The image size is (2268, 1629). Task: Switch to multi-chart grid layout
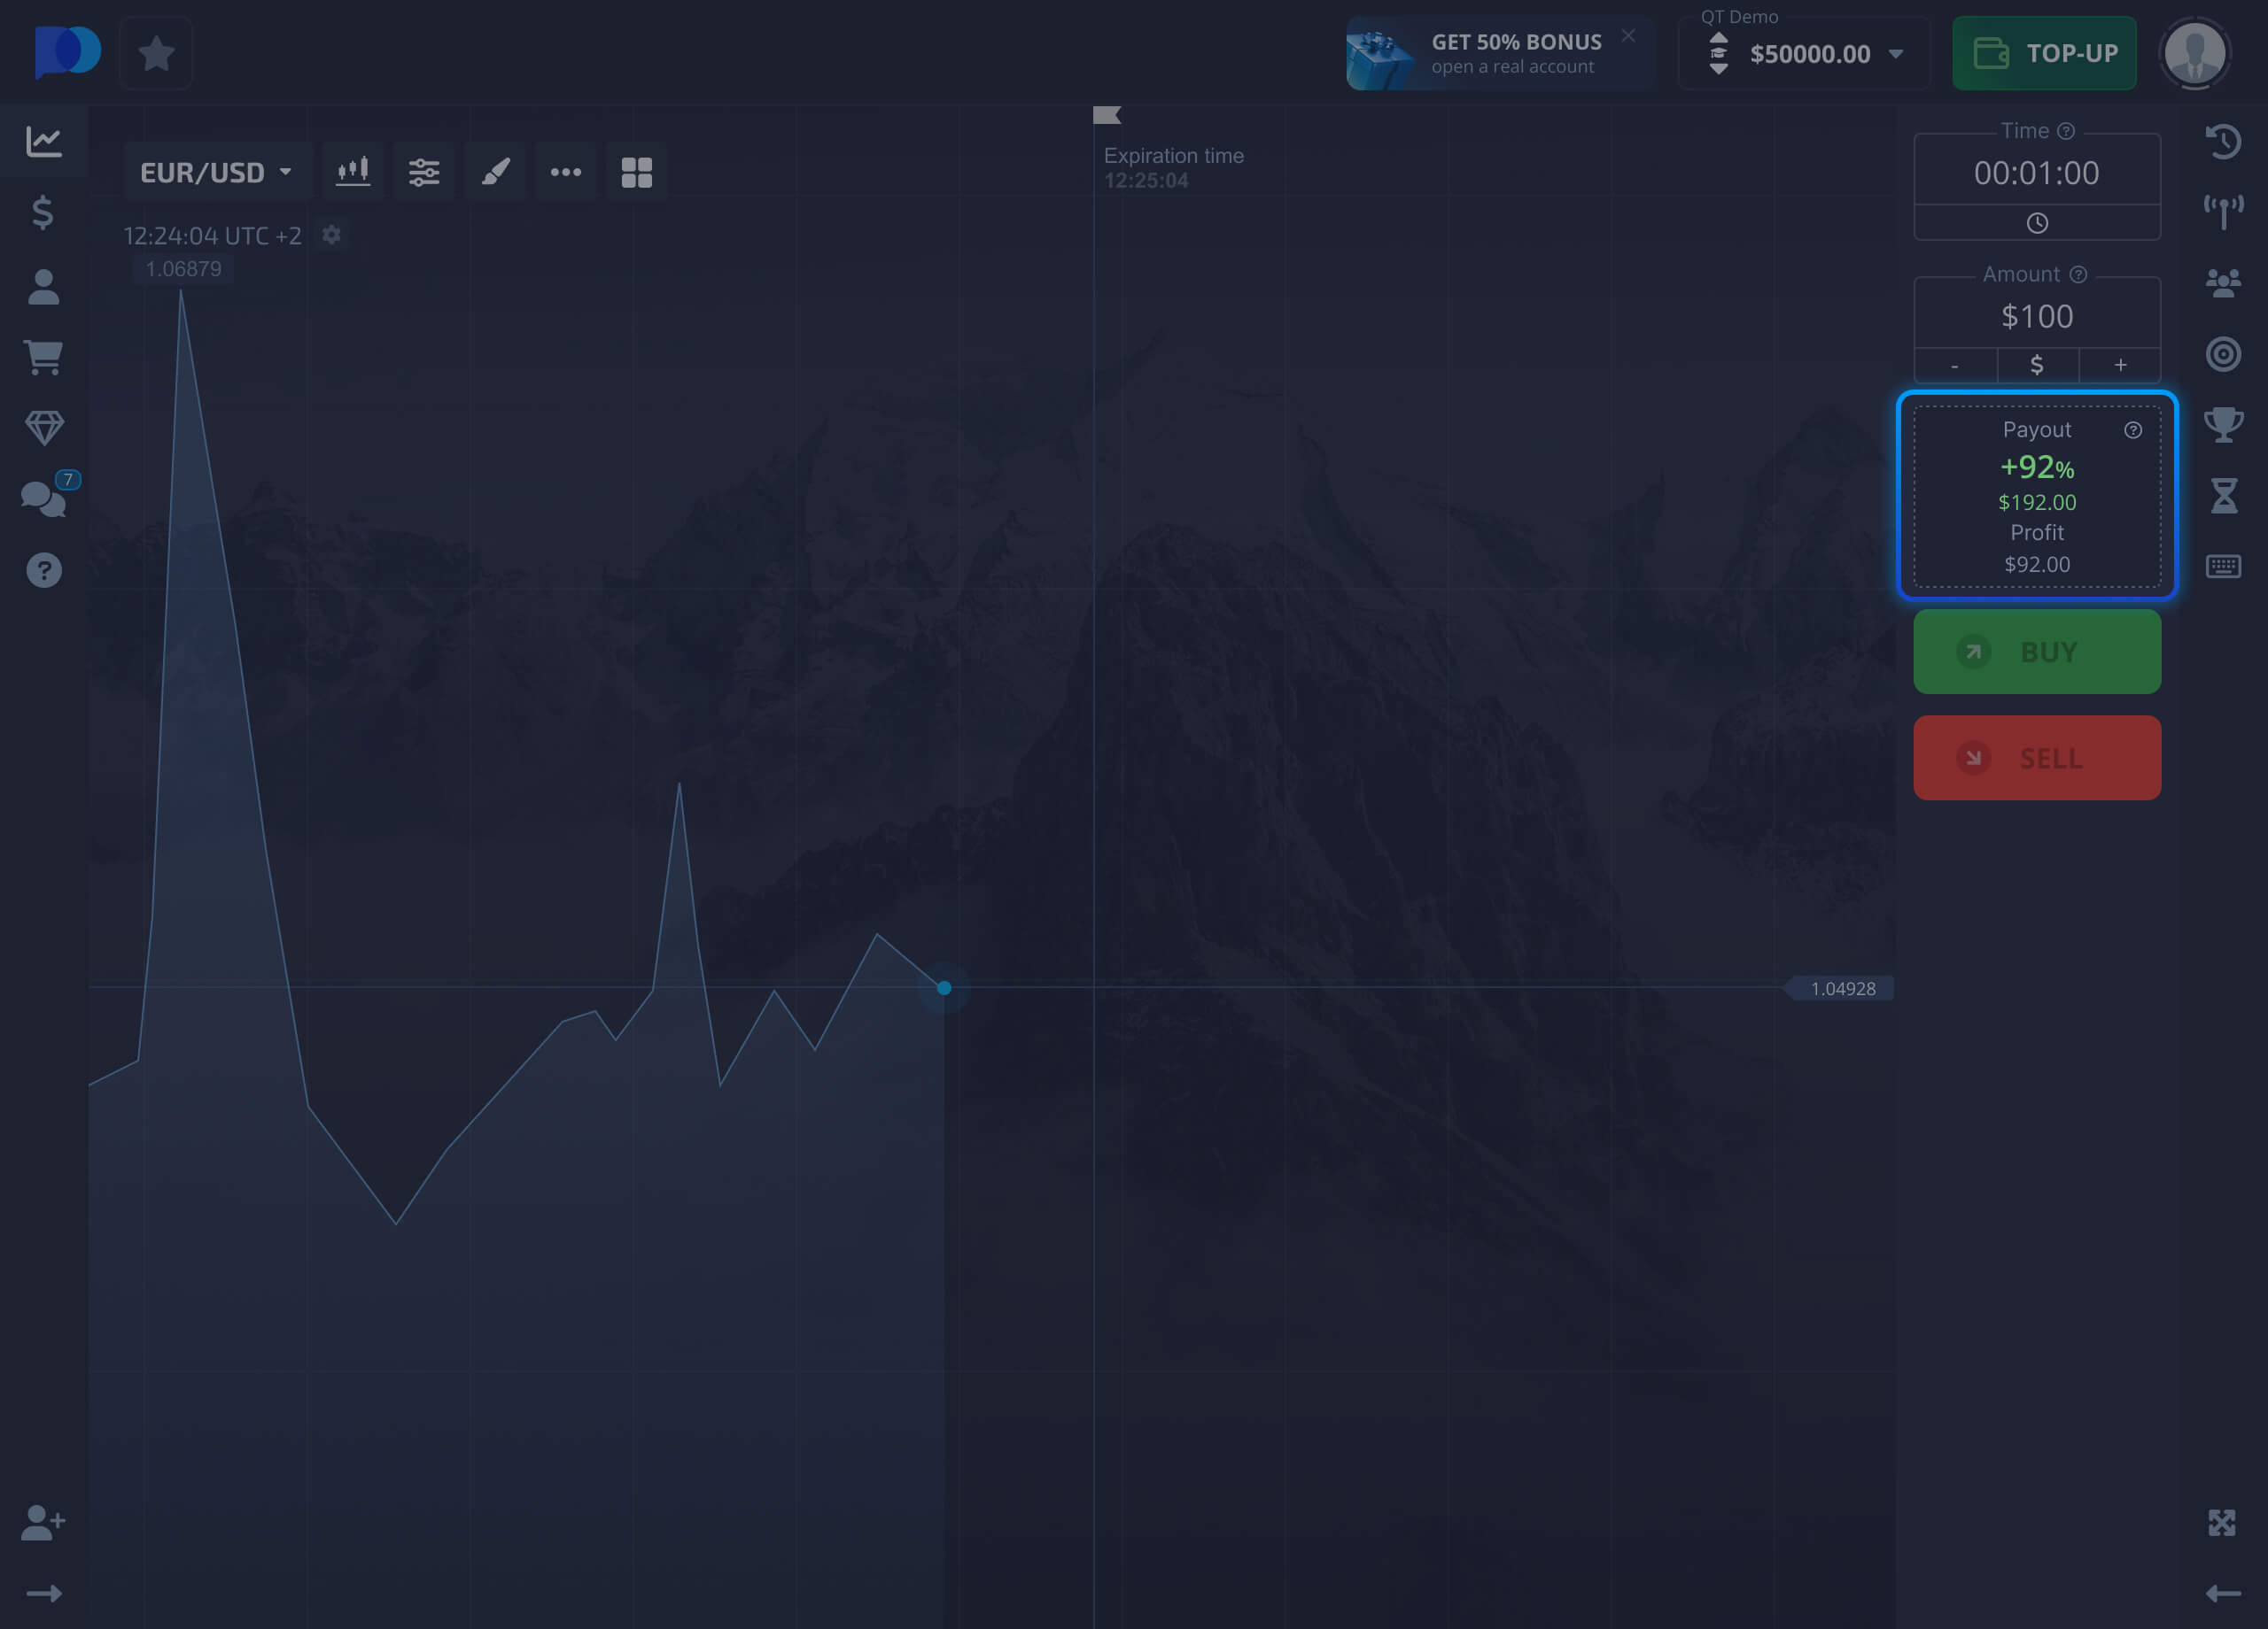pyautogui.click(x=637, y=171)
